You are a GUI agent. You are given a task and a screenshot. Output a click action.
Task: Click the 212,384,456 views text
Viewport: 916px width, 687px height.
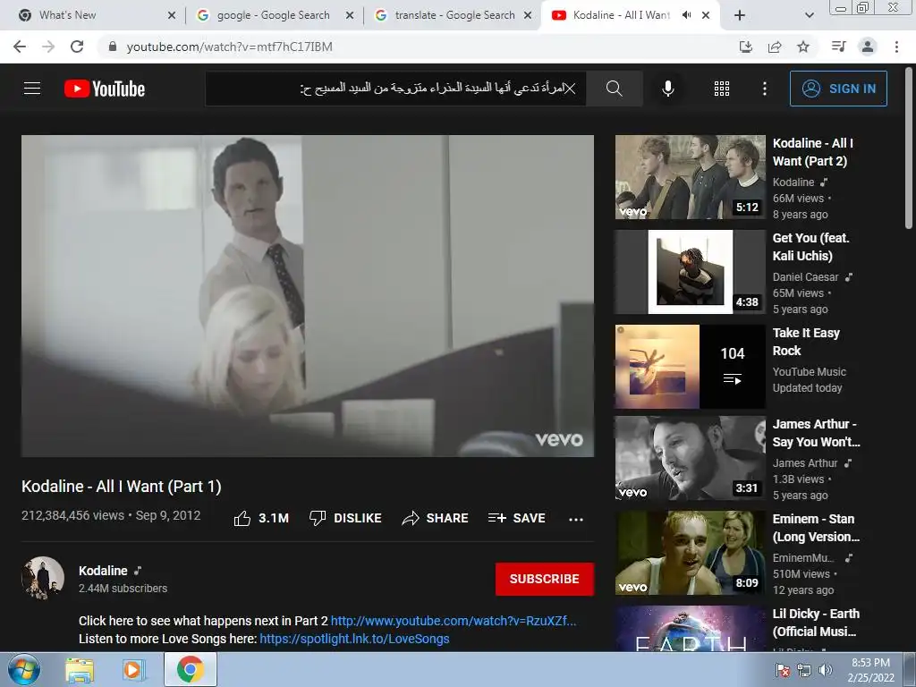(73, 515)
